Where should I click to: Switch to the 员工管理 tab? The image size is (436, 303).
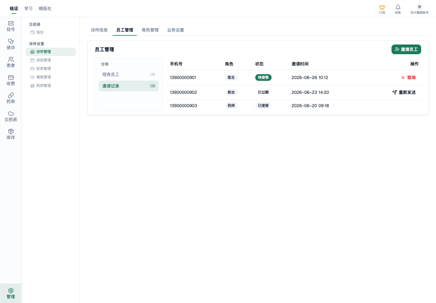click(125, 30)
